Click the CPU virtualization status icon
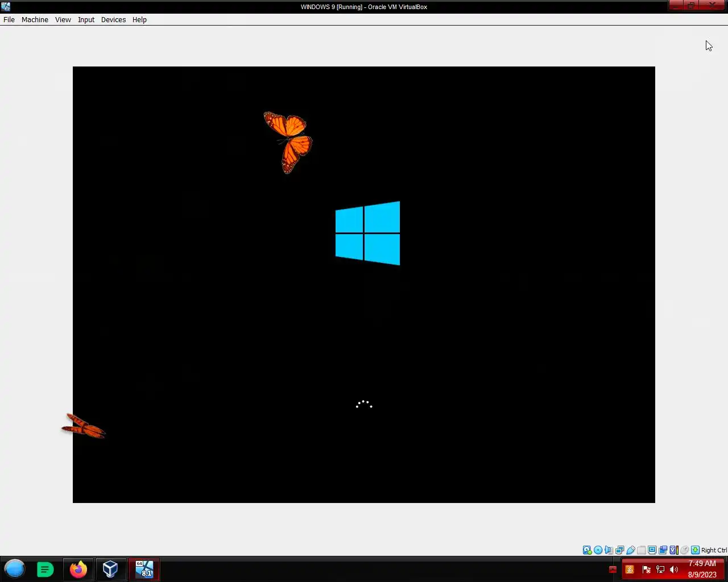The image size is (728, 582). (x=673, y=550)
